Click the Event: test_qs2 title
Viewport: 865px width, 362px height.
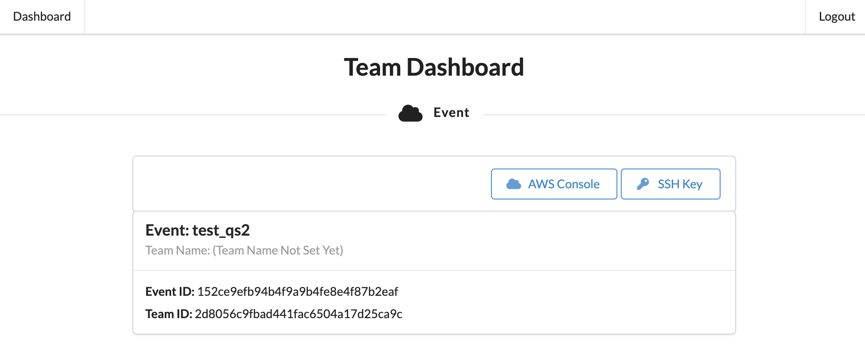coord(197,230)
